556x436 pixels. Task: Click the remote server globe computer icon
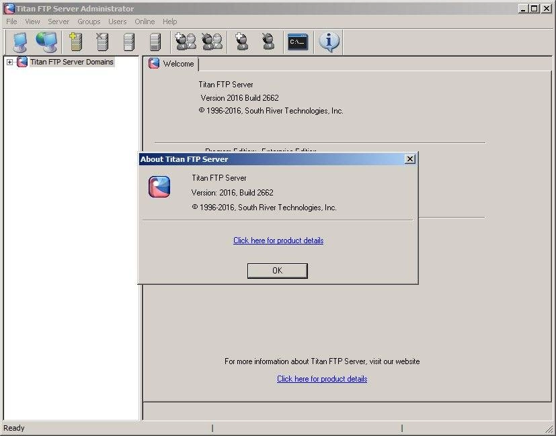click(x=46, y=42)
